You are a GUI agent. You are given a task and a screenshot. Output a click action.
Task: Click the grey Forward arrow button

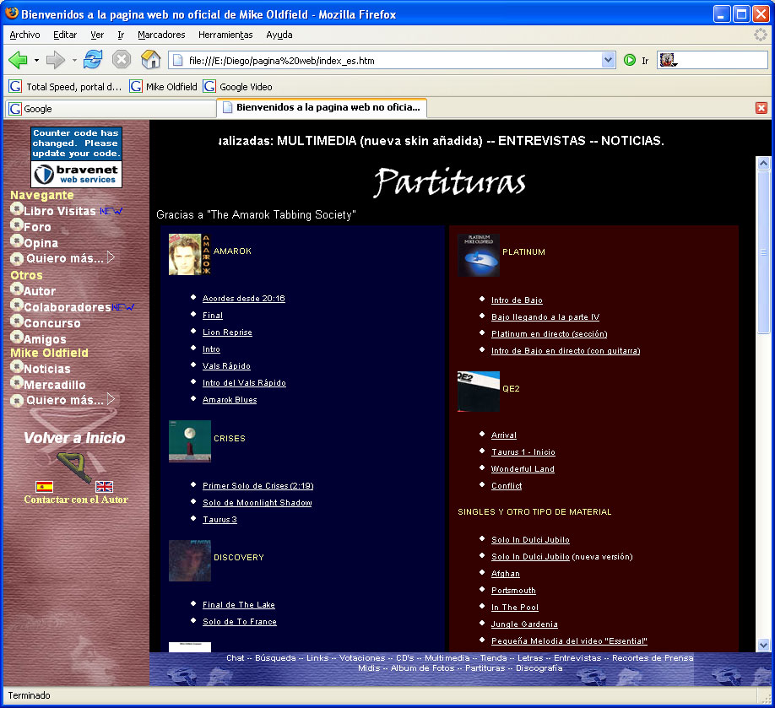56,60
